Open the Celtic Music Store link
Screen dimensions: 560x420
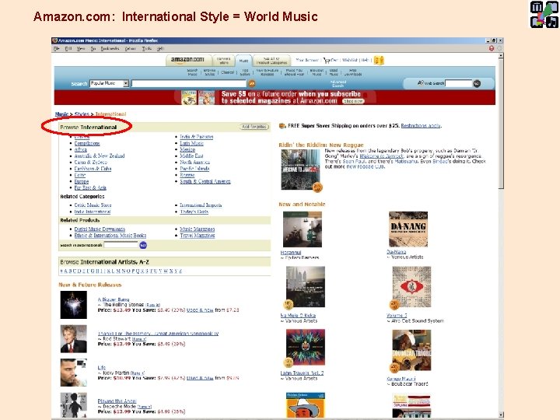pos(93,205)
